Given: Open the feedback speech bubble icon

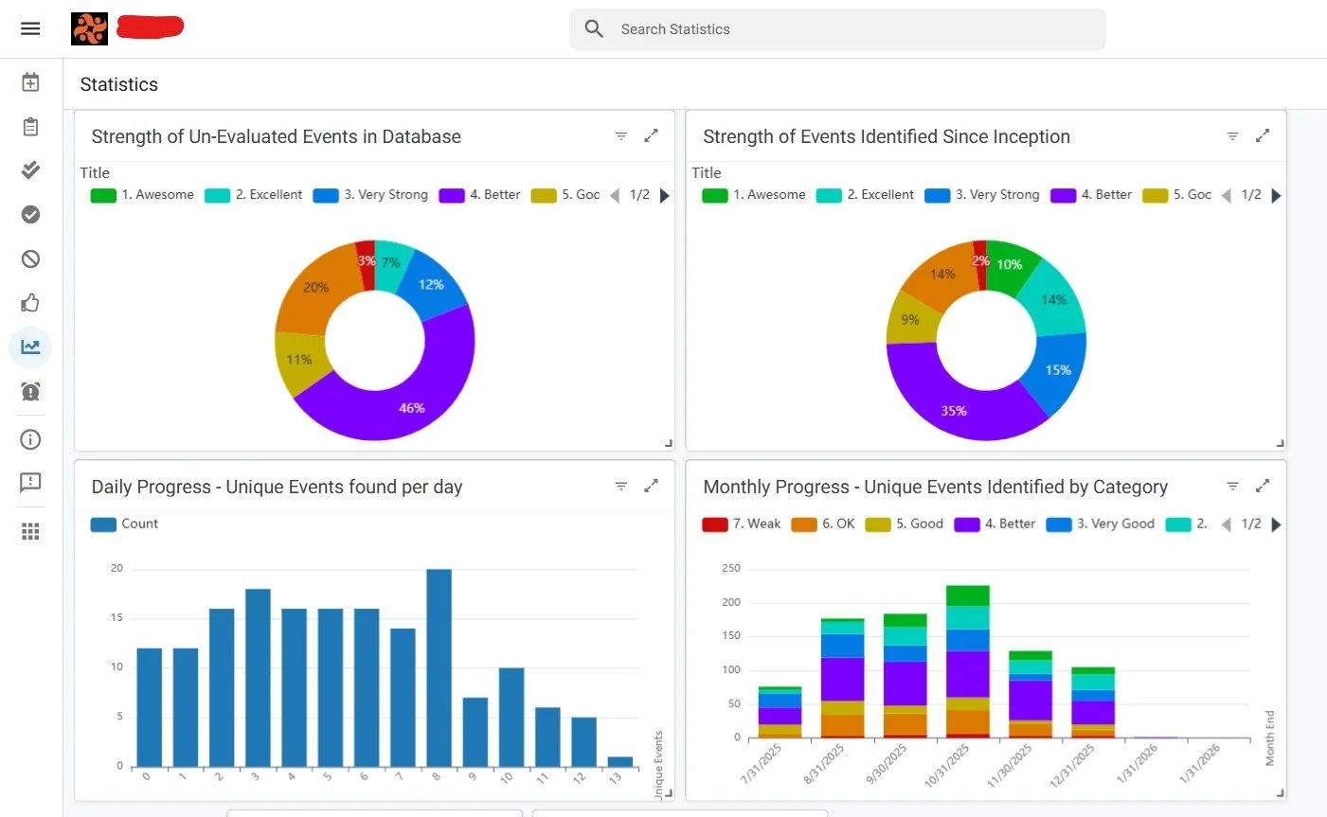Looking at the screenshot, I should 30,483.
